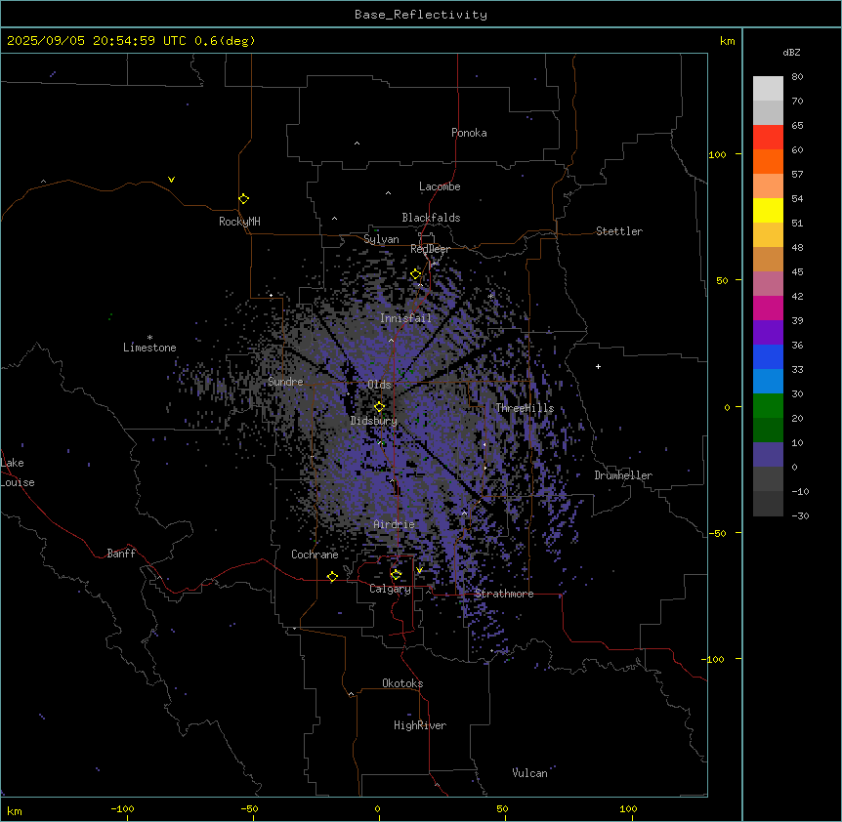
Task: Click the Sylvan label
Action: click(x=381, y=240)
